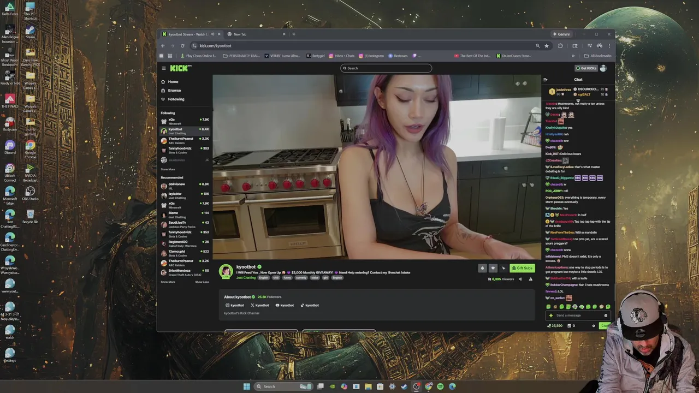Share the stream via share icon
The image size is (699, 393).
pos(520,279)
